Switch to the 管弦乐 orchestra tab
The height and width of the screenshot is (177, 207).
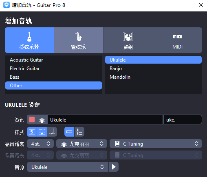click(x=79, y=40)
